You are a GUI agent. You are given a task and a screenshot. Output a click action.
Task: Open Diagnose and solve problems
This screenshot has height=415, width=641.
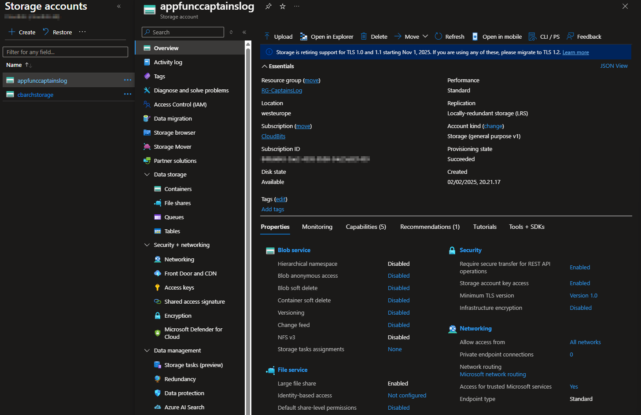190,90
